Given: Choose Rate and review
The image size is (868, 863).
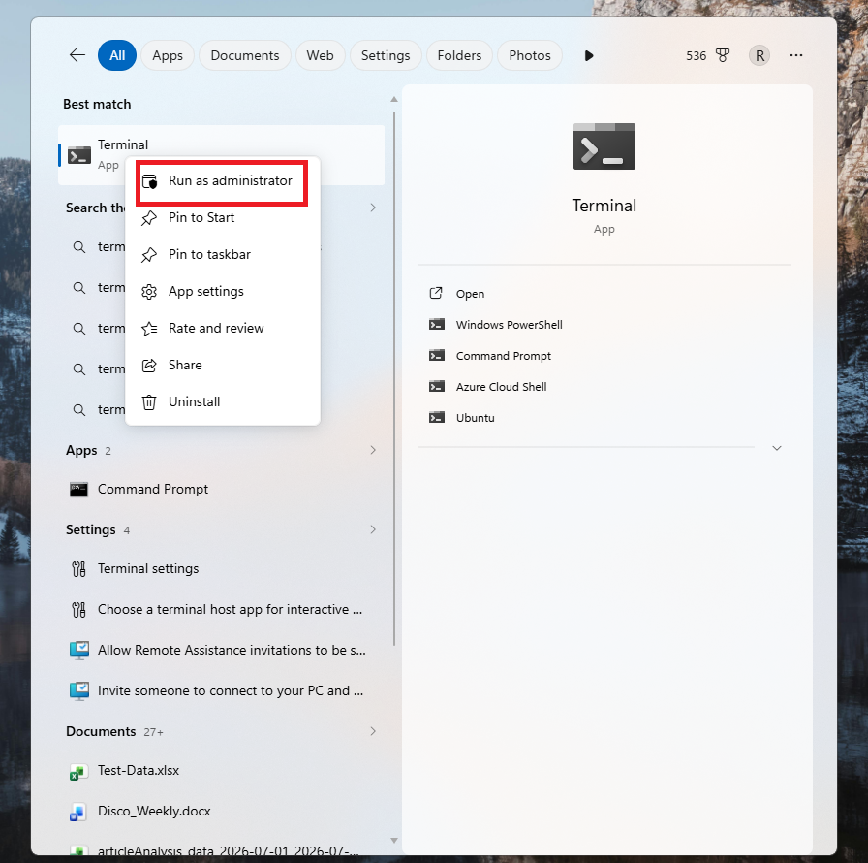Looking at the screenshot, I should 222,329.
